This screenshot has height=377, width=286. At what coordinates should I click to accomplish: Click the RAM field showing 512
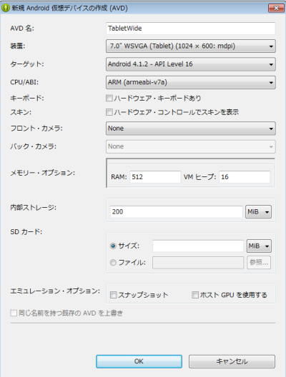(155, 177)
